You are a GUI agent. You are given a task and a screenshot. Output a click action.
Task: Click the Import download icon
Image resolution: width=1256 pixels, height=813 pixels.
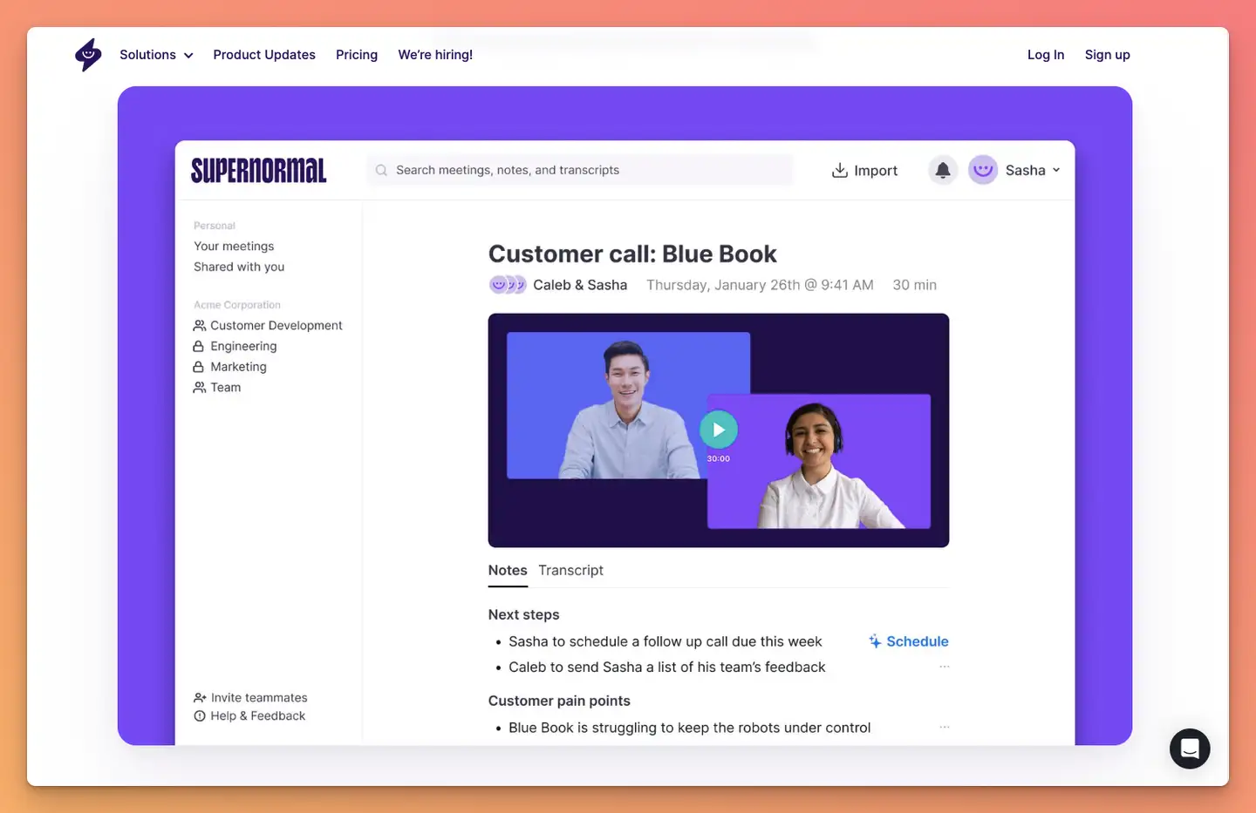pos(840,170)
